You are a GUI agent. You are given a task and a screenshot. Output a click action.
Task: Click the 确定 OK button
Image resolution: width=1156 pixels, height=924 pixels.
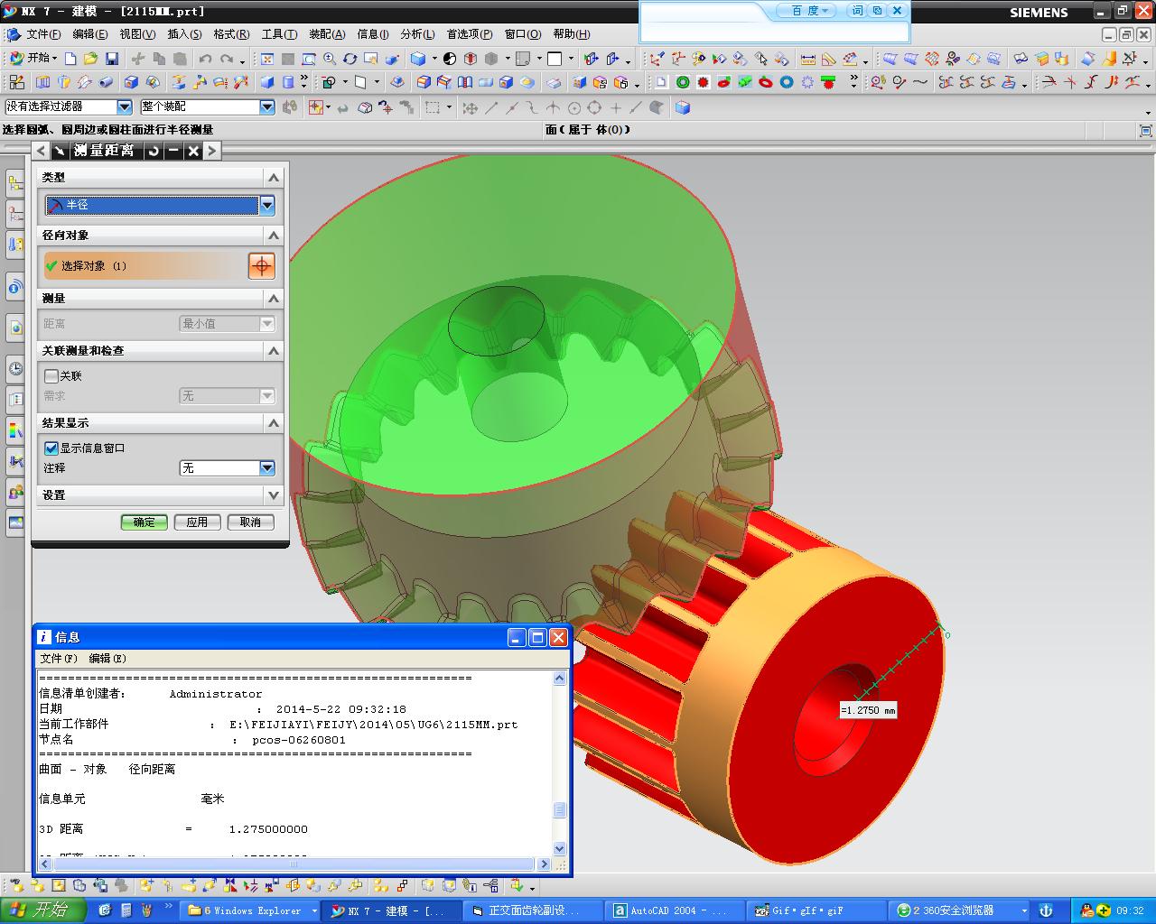point(144,522)
